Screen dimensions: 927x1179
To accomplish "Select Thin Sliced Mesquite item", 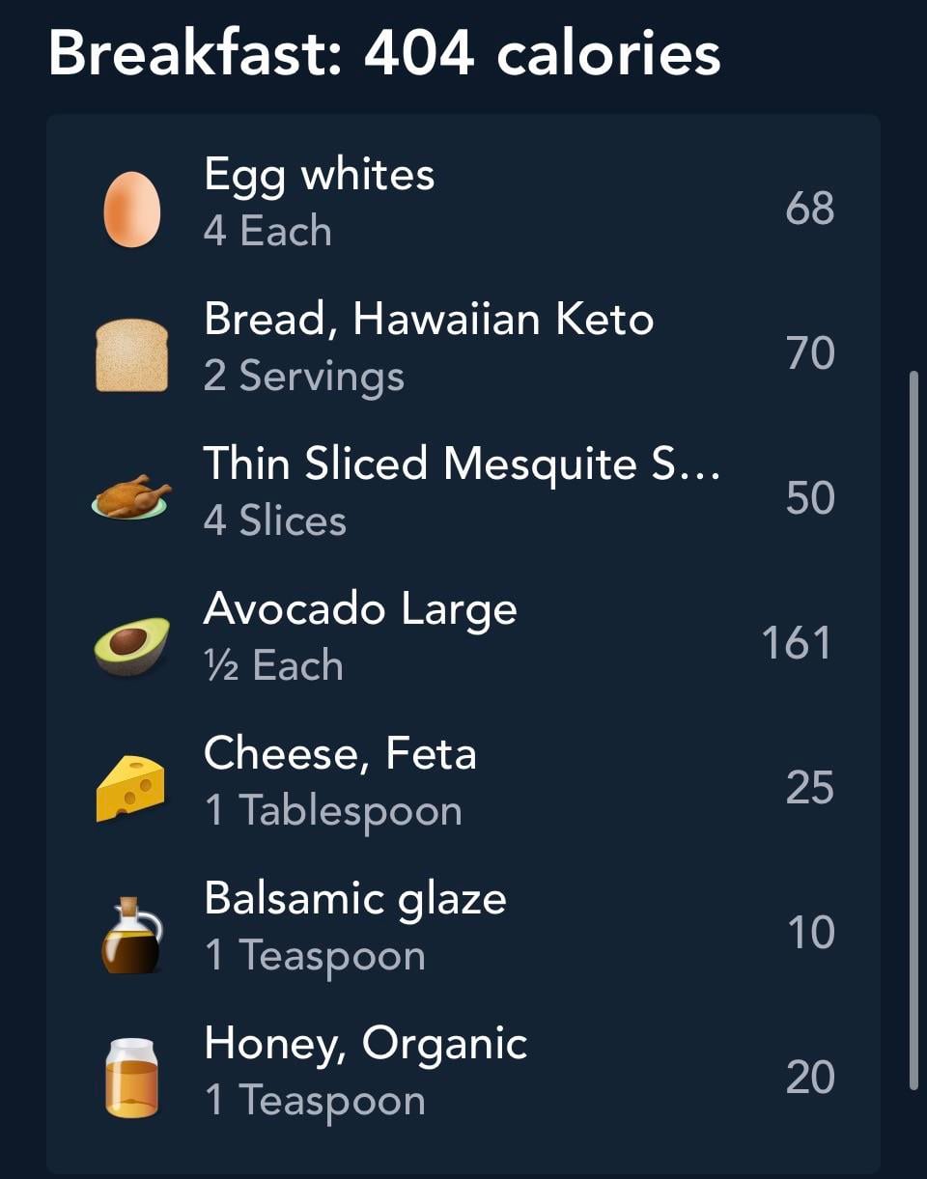I will pos(462,464).
